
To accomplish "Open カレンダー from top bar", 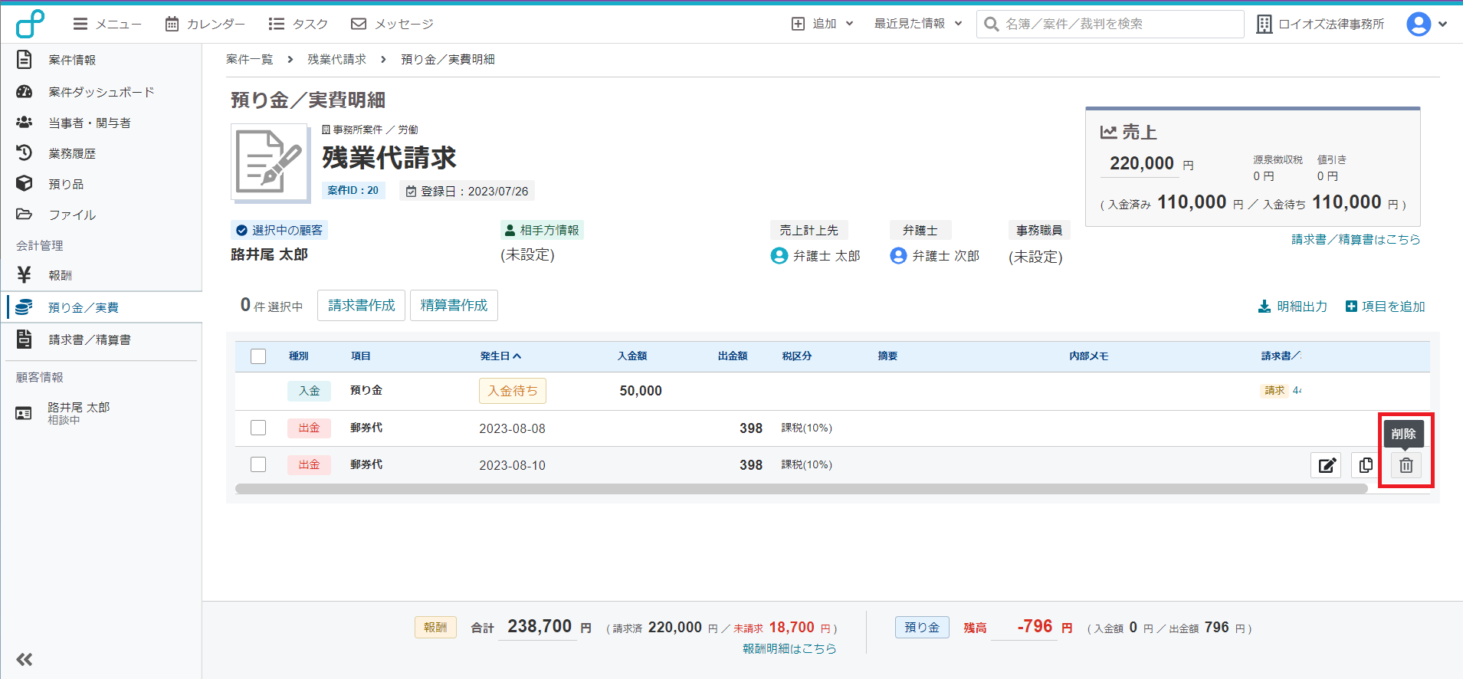I will (x=205, y=24).
